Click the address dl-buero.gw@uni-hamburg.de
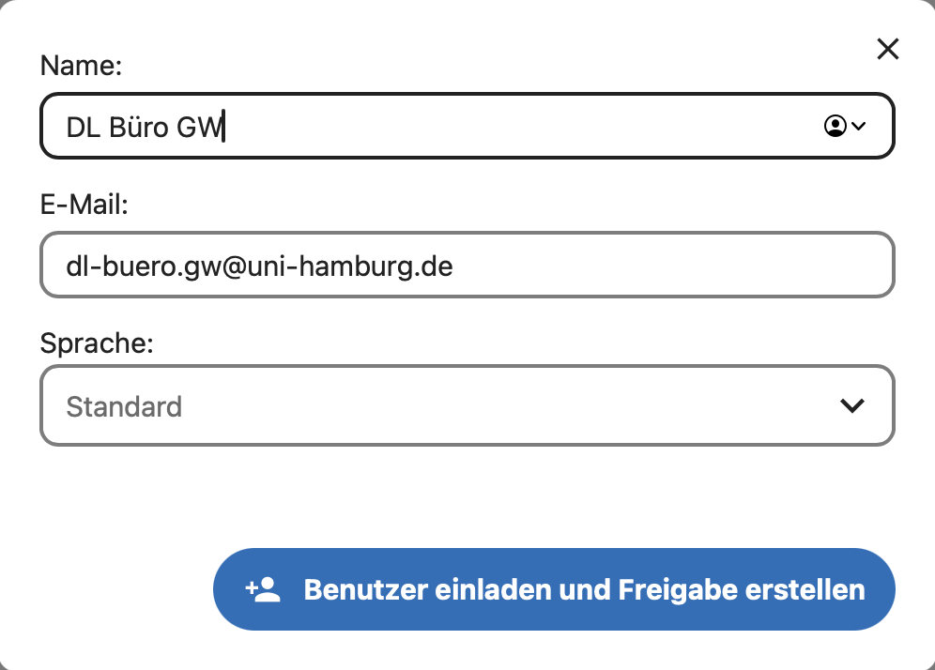The height and width of the screenshot is (670, 935). point(259,266)
